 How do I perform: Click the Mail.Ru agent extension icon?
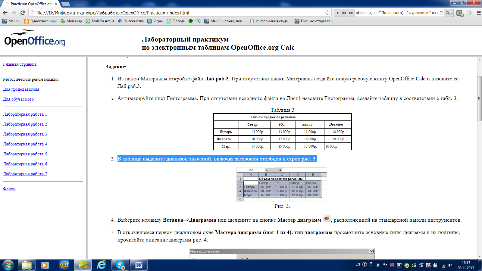click(460, 13)
